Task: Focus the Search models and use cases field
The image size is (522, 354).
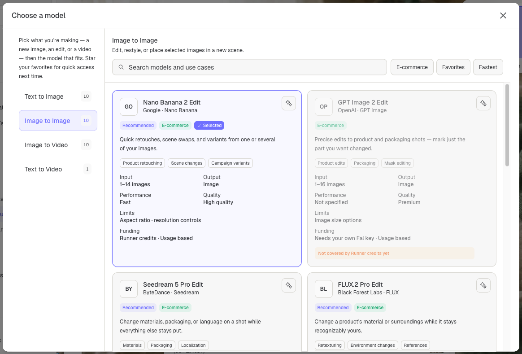Action: [x=249, y=67]
